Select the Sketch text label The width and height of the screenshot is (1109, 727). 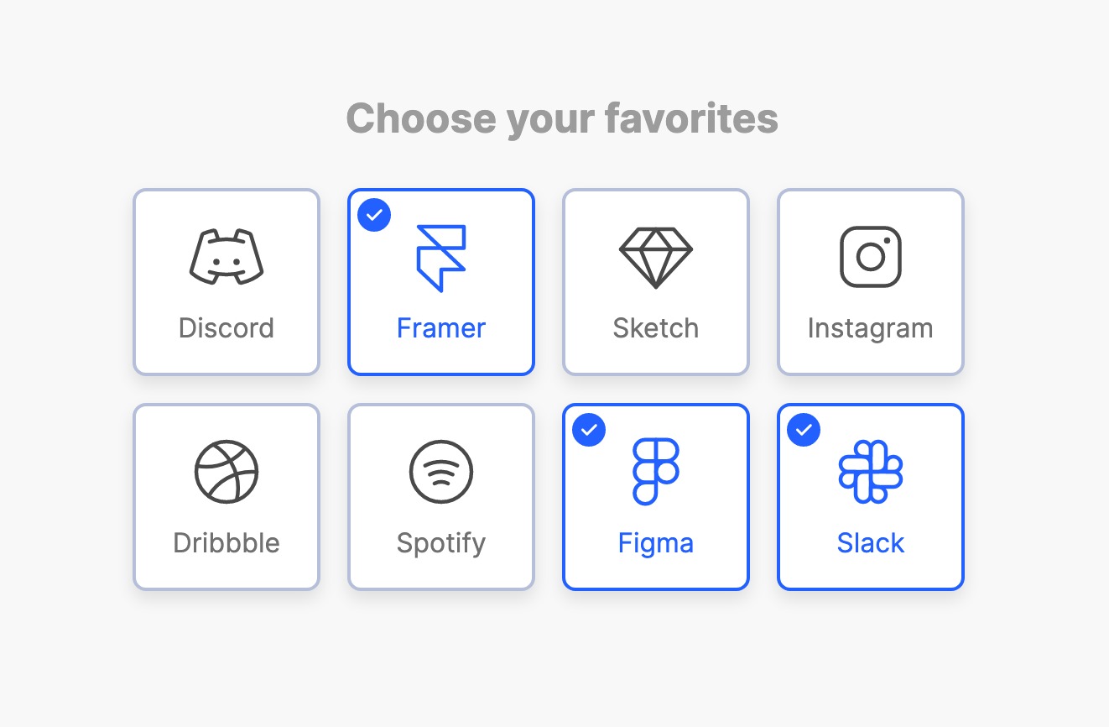click(656, 327)
